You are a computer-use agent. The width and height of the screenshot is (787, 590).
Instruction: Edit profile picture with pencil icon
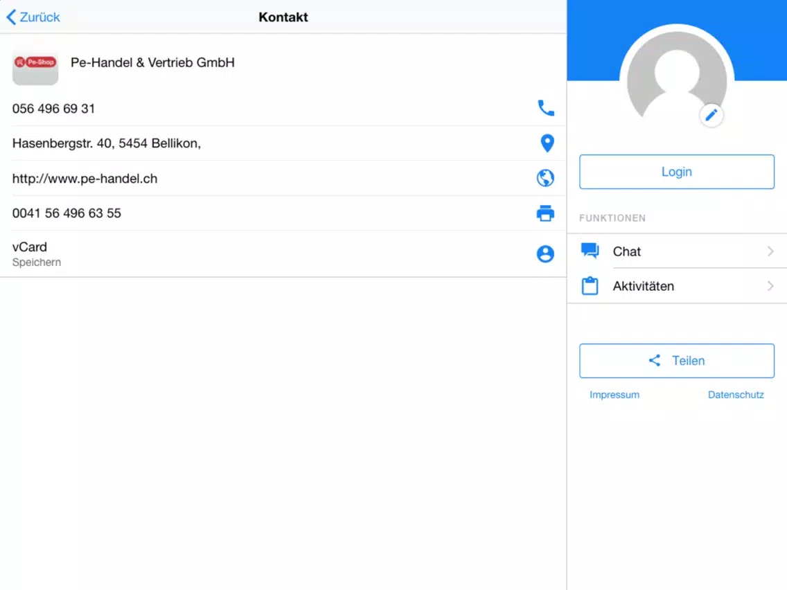pyautogui.click(x=711, y=116)
